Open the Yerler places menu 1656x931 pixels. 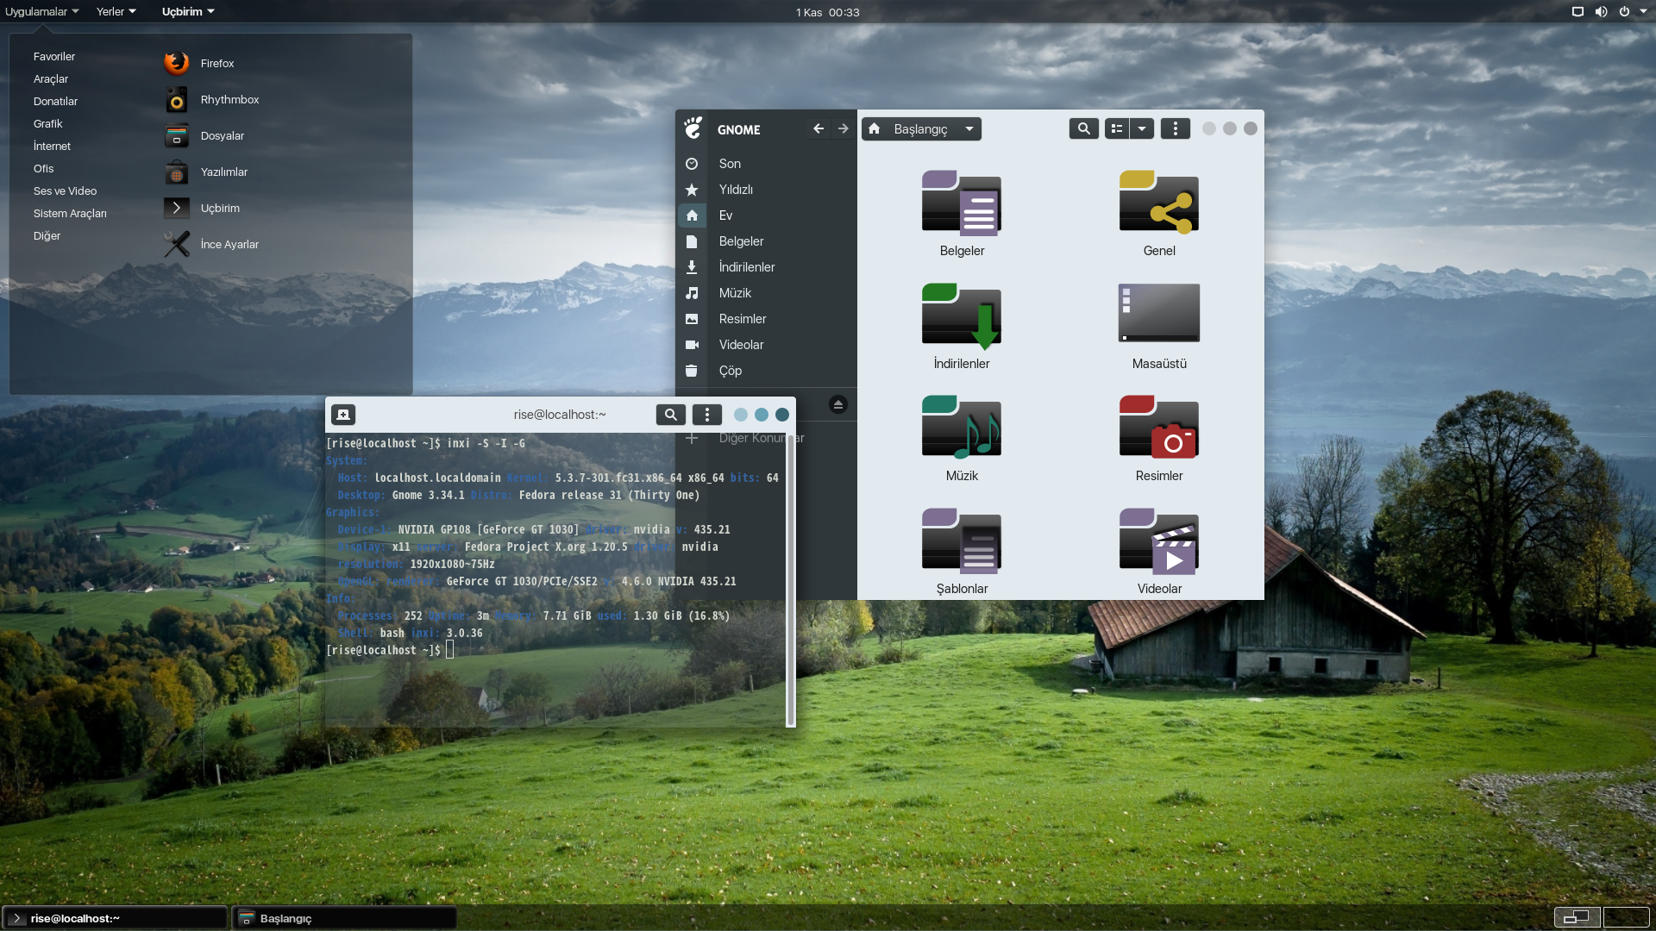point(116,11)
